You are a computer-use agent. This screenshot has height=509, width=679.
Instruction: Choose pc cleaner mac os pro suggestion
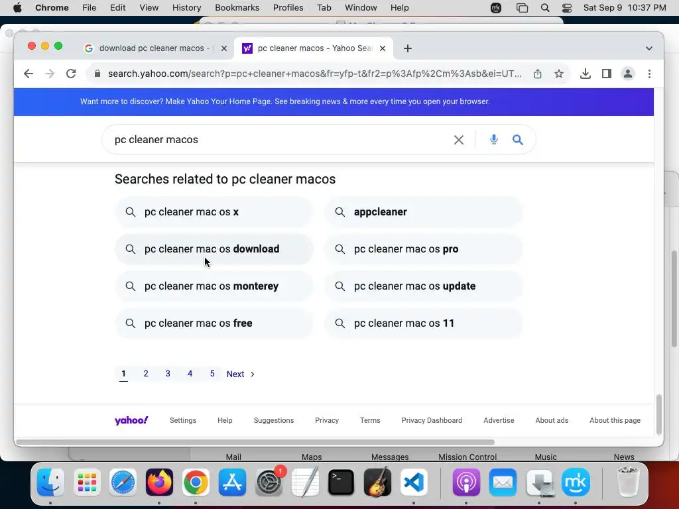click(x=424, y=249)
